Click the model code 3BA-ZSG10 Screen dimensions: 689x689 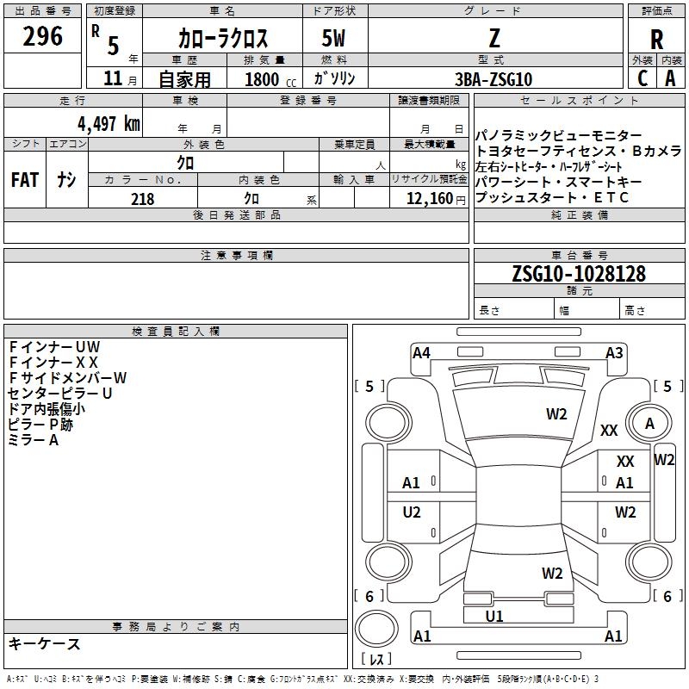(x=493, y=79)
